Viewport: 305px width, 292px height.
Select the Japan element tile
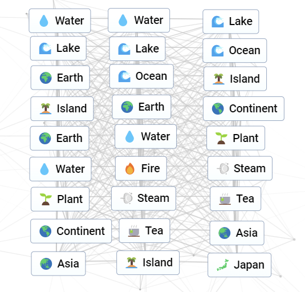tap(239, 265)
